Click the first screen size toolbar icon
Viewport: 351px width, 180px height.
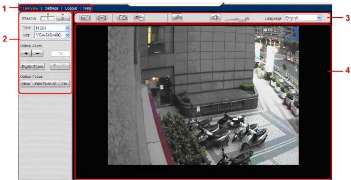[x=85, y=18]
